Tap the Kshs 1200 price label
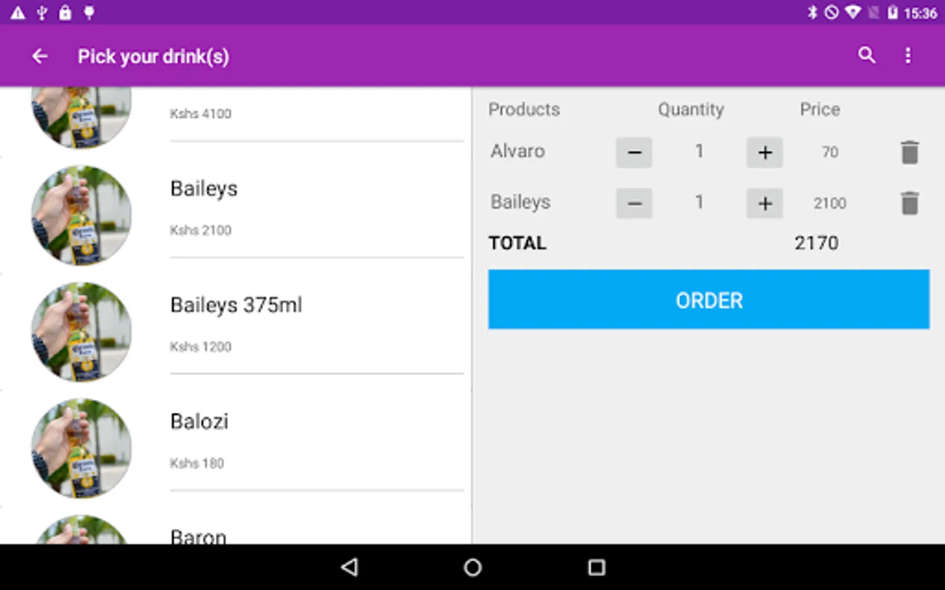Image resolution: width=945 pixels, height=590 pixels. click(x=200, y=347)
